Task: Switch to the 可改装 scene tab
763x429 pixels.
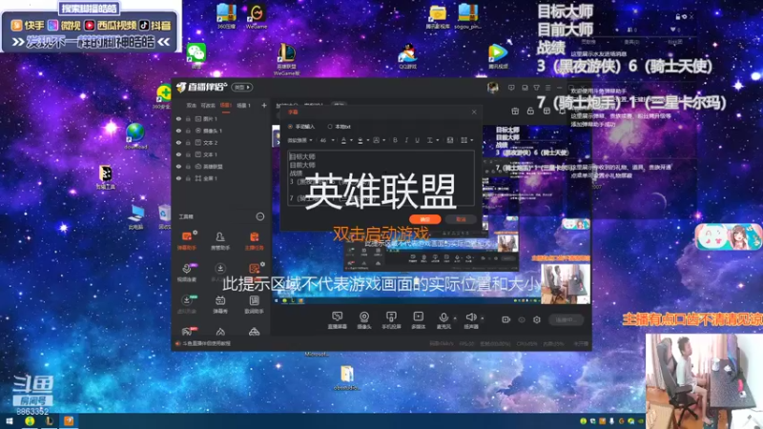Action: (x=208, y=105)
